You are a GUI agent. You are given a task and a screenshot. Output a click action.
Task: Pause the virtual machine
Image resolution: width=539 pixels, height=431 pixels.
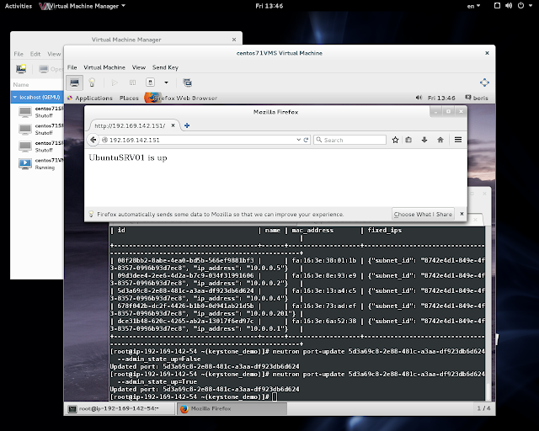pyautogui.click(x=132, y=82)
